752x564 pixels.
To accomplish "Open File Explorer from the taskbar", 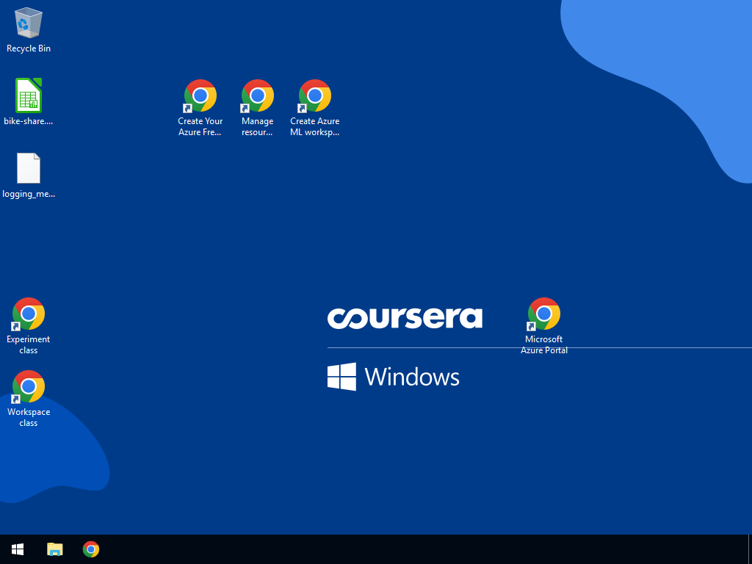I will (x=54, y=549).
